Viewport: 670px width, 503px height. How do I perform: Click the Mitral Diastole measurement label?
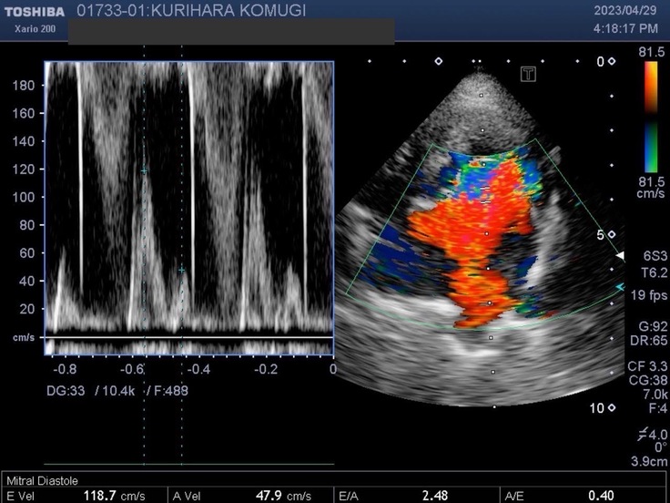pos(43,479)
